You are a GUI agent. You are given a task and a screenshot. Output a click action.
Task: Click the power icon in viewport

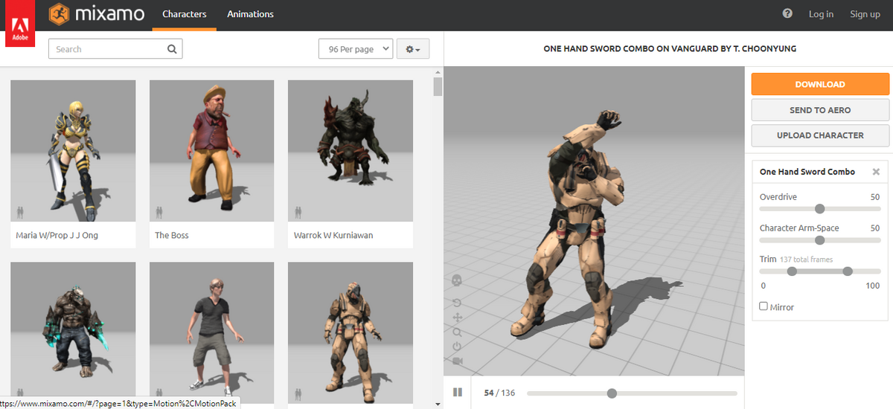(x=457, y=347)
